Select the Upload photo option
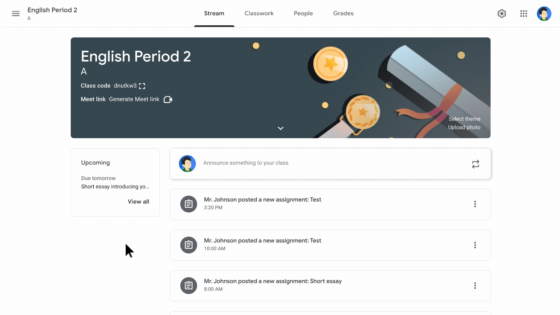Viewport: 560px width, 315px height. (x=465, y=127)
